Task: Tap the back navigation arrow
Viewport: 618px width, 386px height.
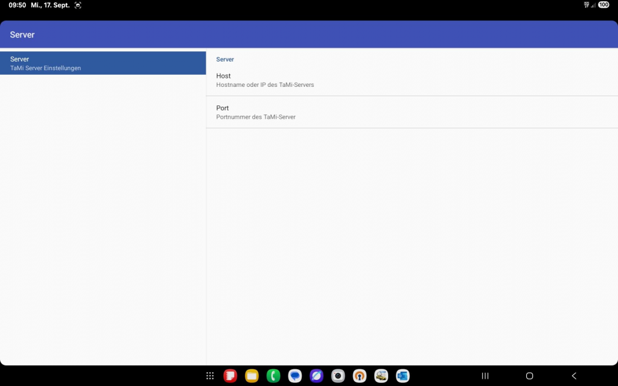Action: (574, 376)
